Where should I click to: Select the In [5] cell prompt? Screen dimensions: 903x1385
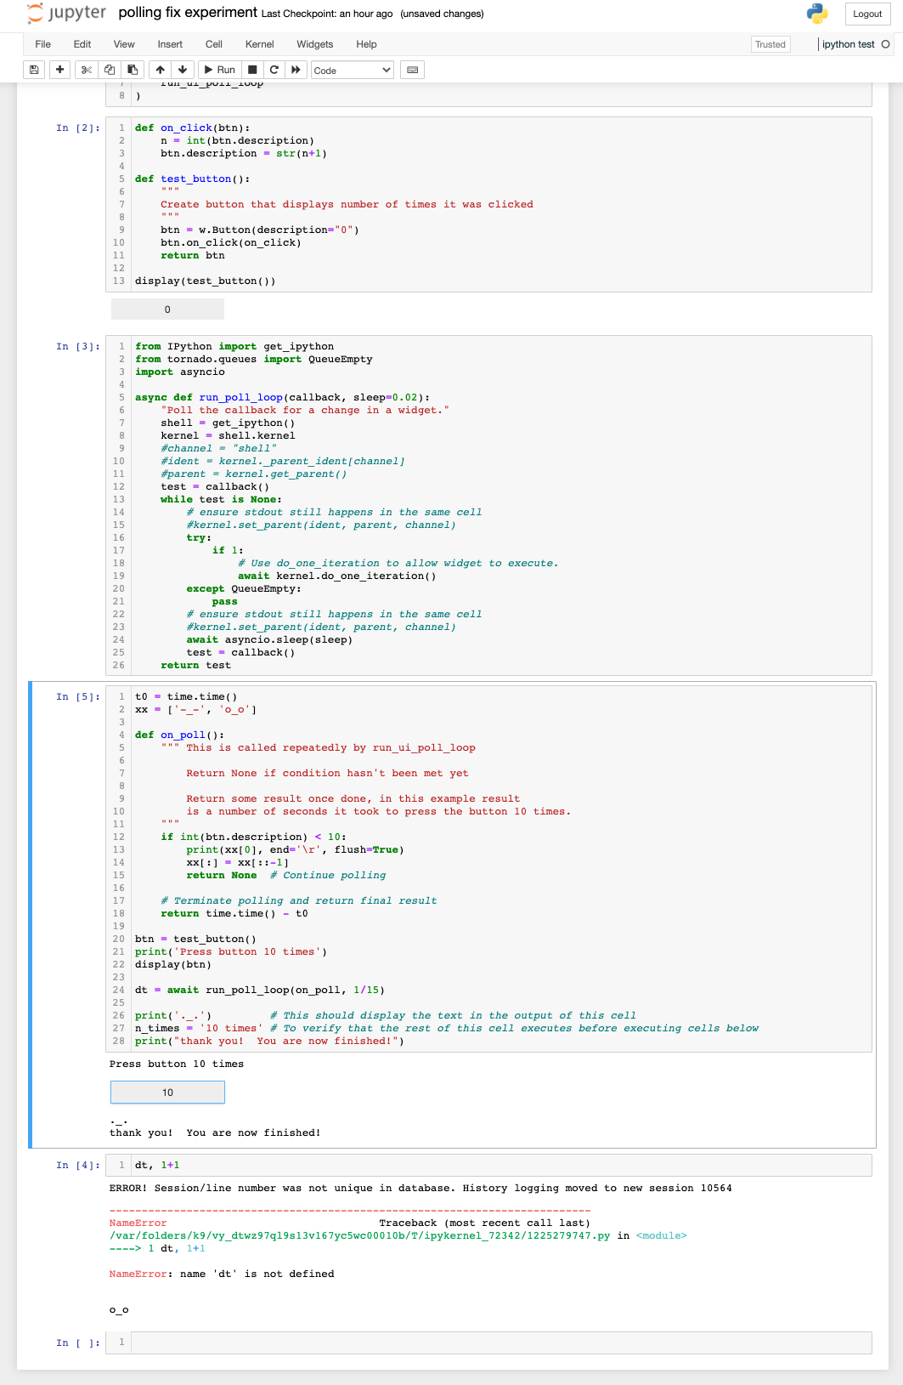78,697
